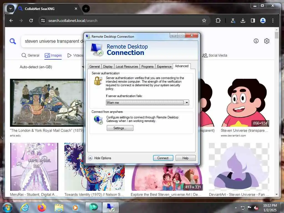Open a new browser tab
The image size is (284, 213).
86,9
